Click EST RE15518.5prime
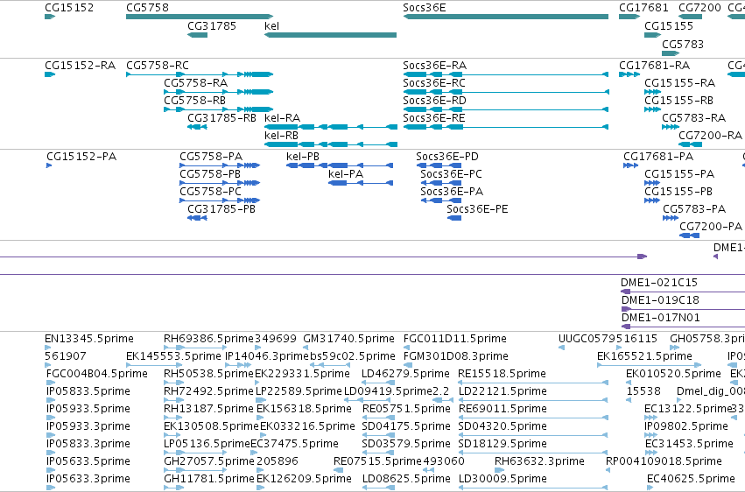The height and width of the screenshot is (492, 745). pos(533,383)
